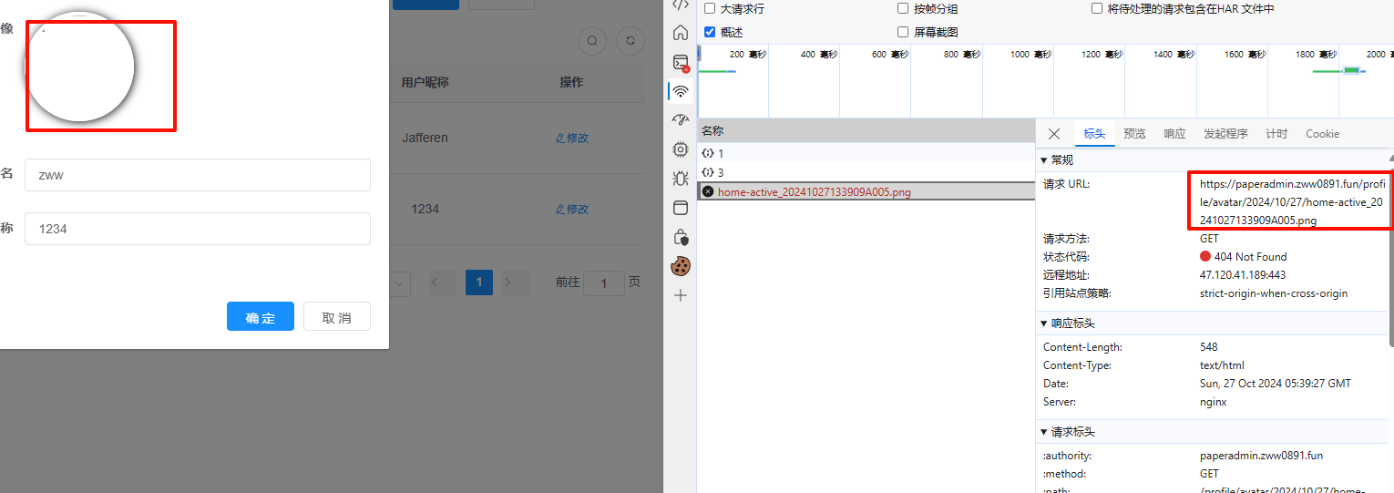Collapse the 响应标头 response headers section

1044,324
